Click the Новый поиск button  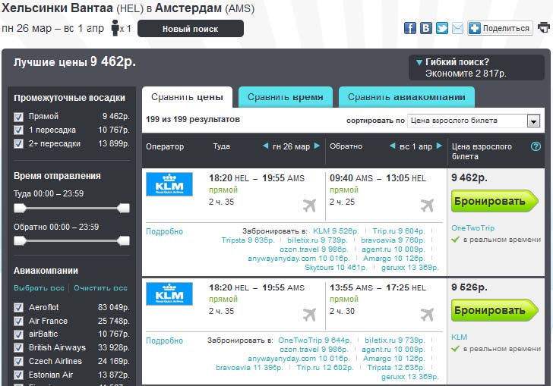(190, 29)
